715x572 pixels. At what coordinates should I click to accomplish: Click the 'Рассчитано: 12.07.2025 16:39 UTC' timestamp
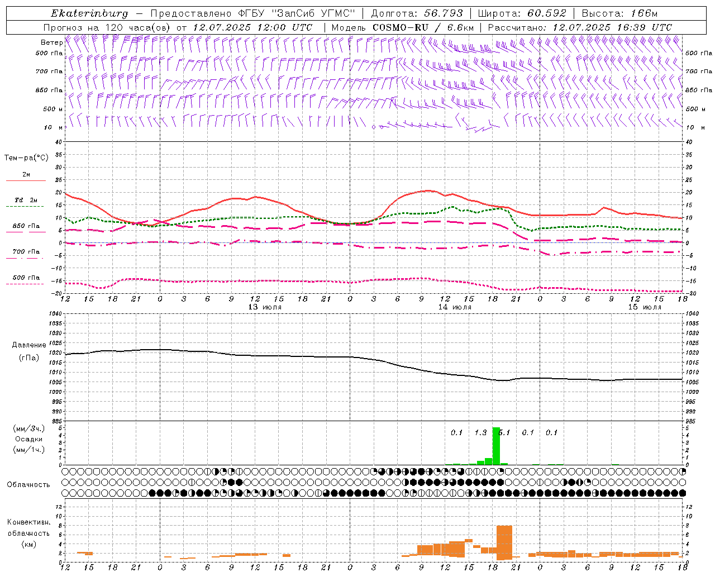pyautogui.click(x=580, y=27)
